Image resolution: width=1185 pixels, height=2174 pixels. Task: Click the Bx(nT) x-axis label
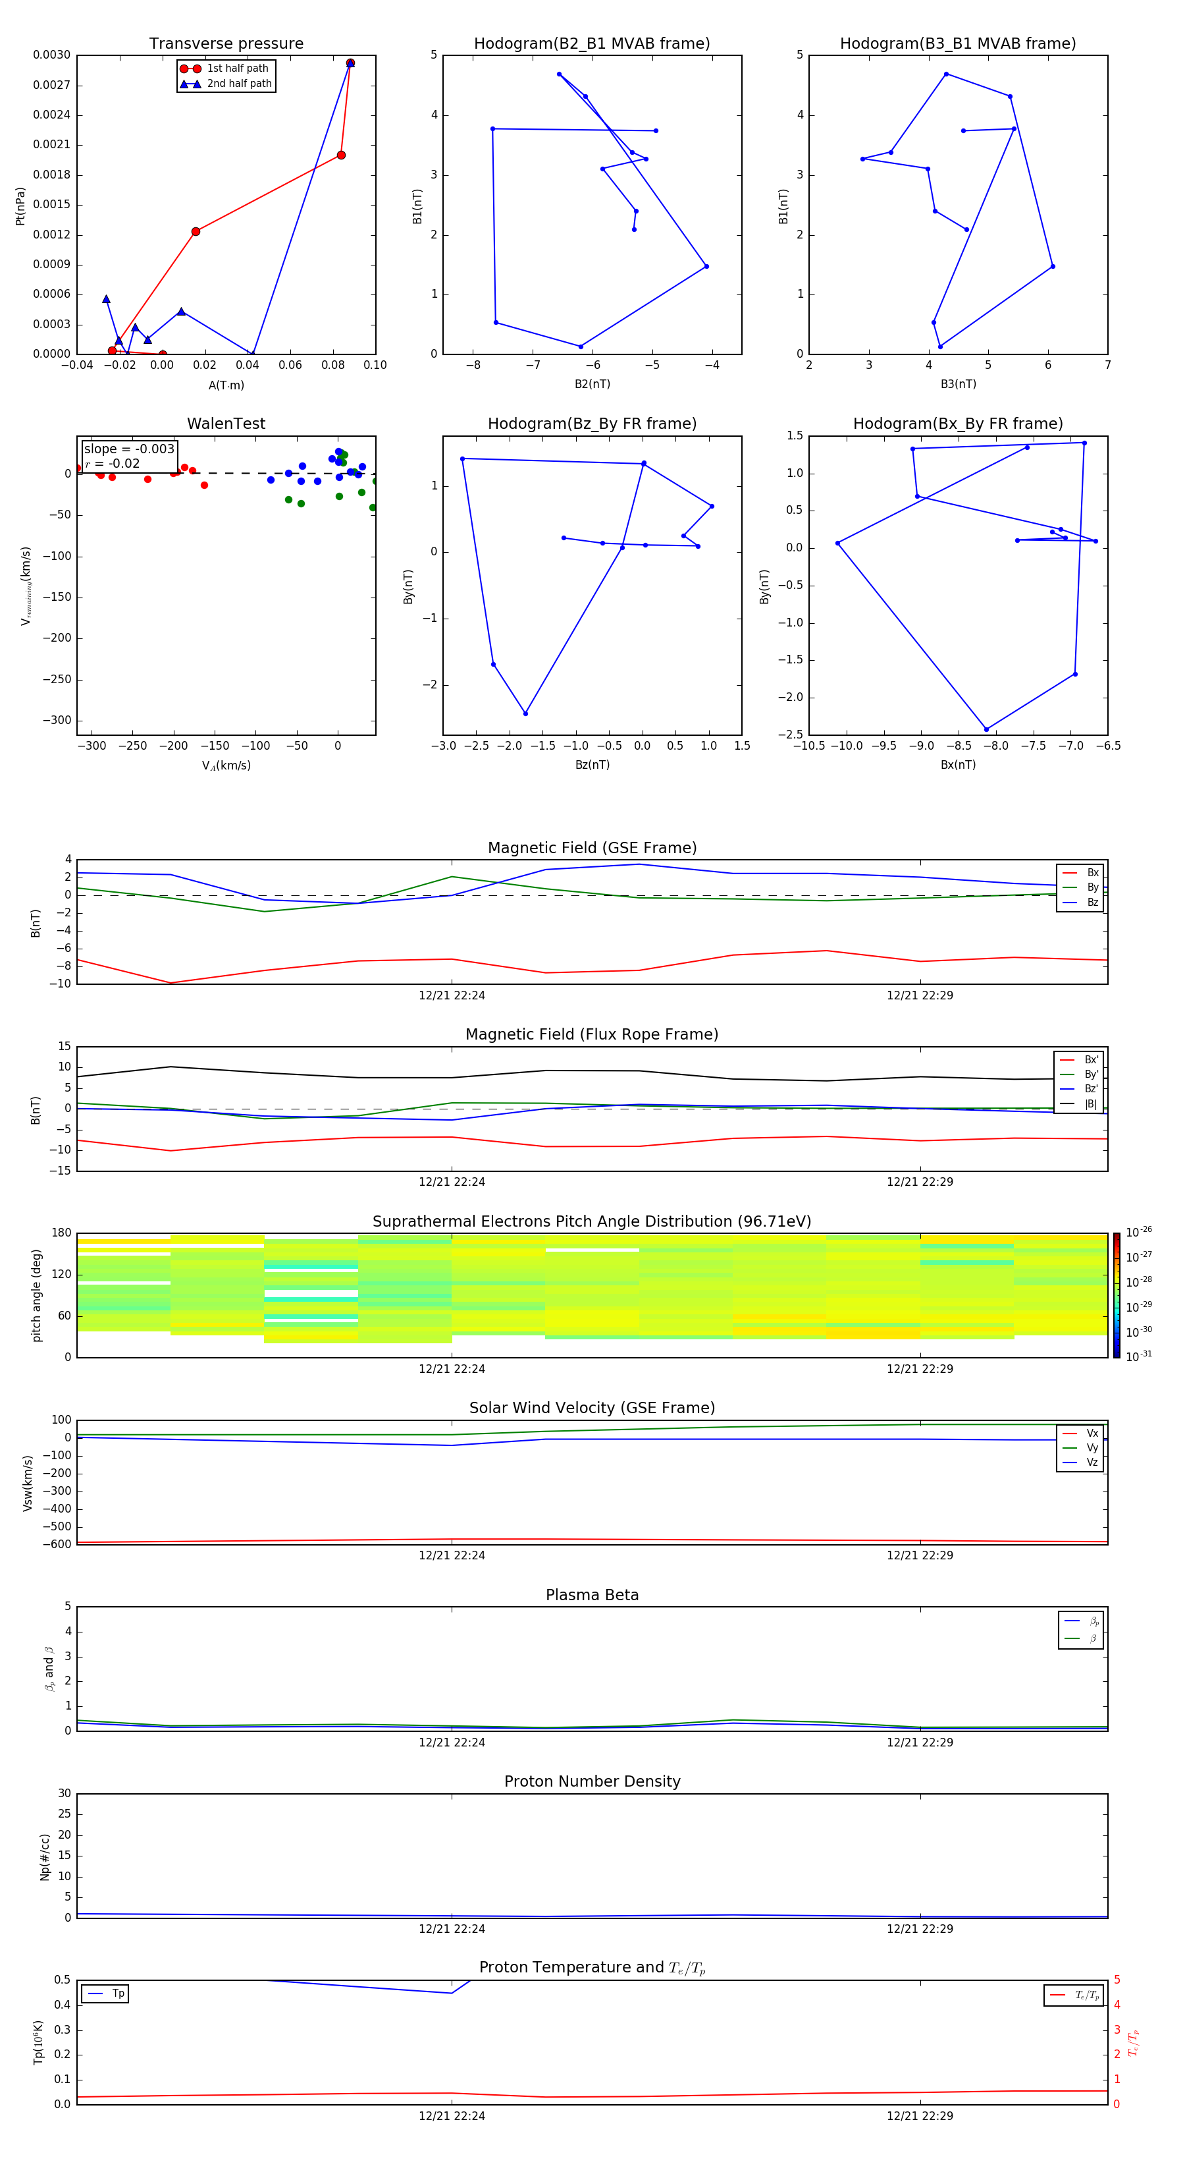pos(958,765)
